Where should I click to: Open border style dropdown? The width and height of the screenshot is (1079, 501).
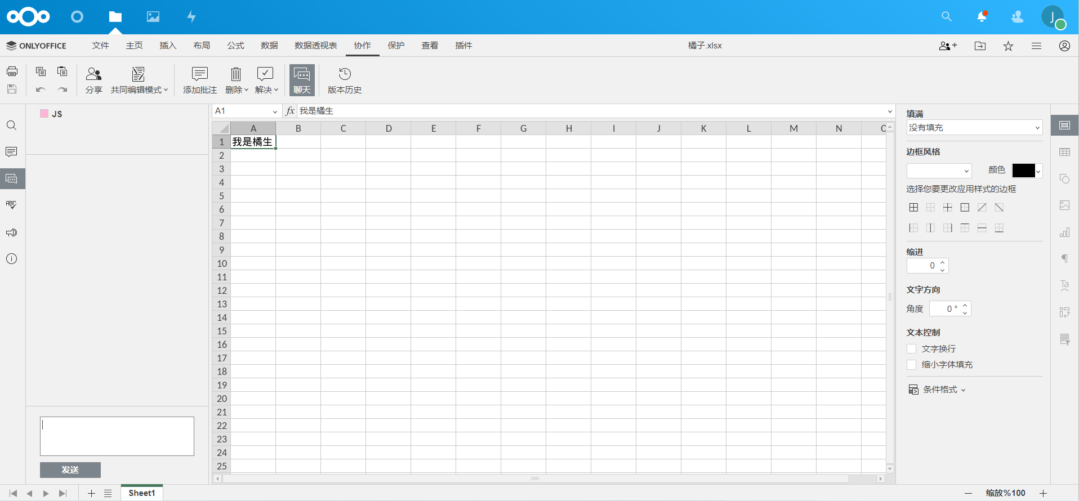coord(939,171)
